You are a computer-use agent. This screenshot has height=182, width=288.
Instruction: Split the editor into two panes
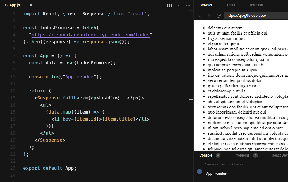169,5
